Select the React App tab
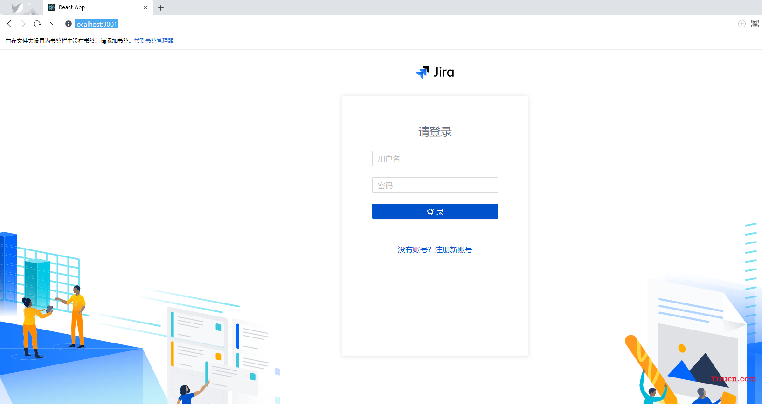Screen dimensions: 762x404 [98, 7]
